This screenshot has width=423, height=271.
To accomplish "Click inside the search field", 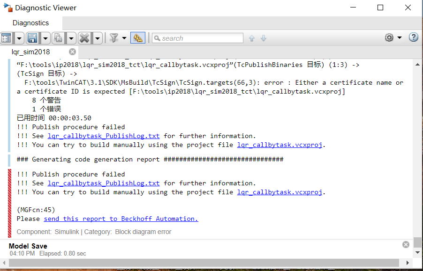I will (198, 38).
